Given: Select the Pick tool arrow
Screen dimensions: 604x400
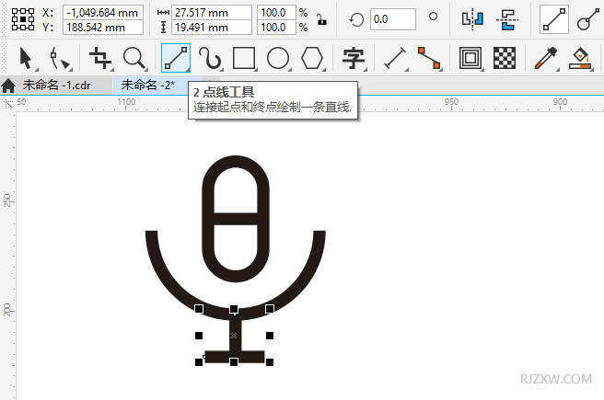Looking at the screenshot, I should tap(25, 59).
